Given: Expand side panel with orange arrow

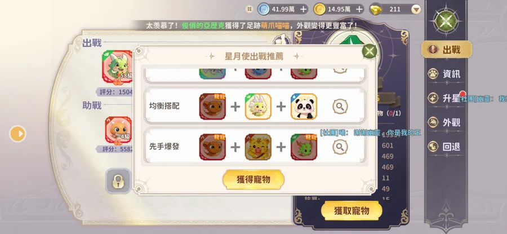Looking at the screenshot, I should click(x=17, y=134).
